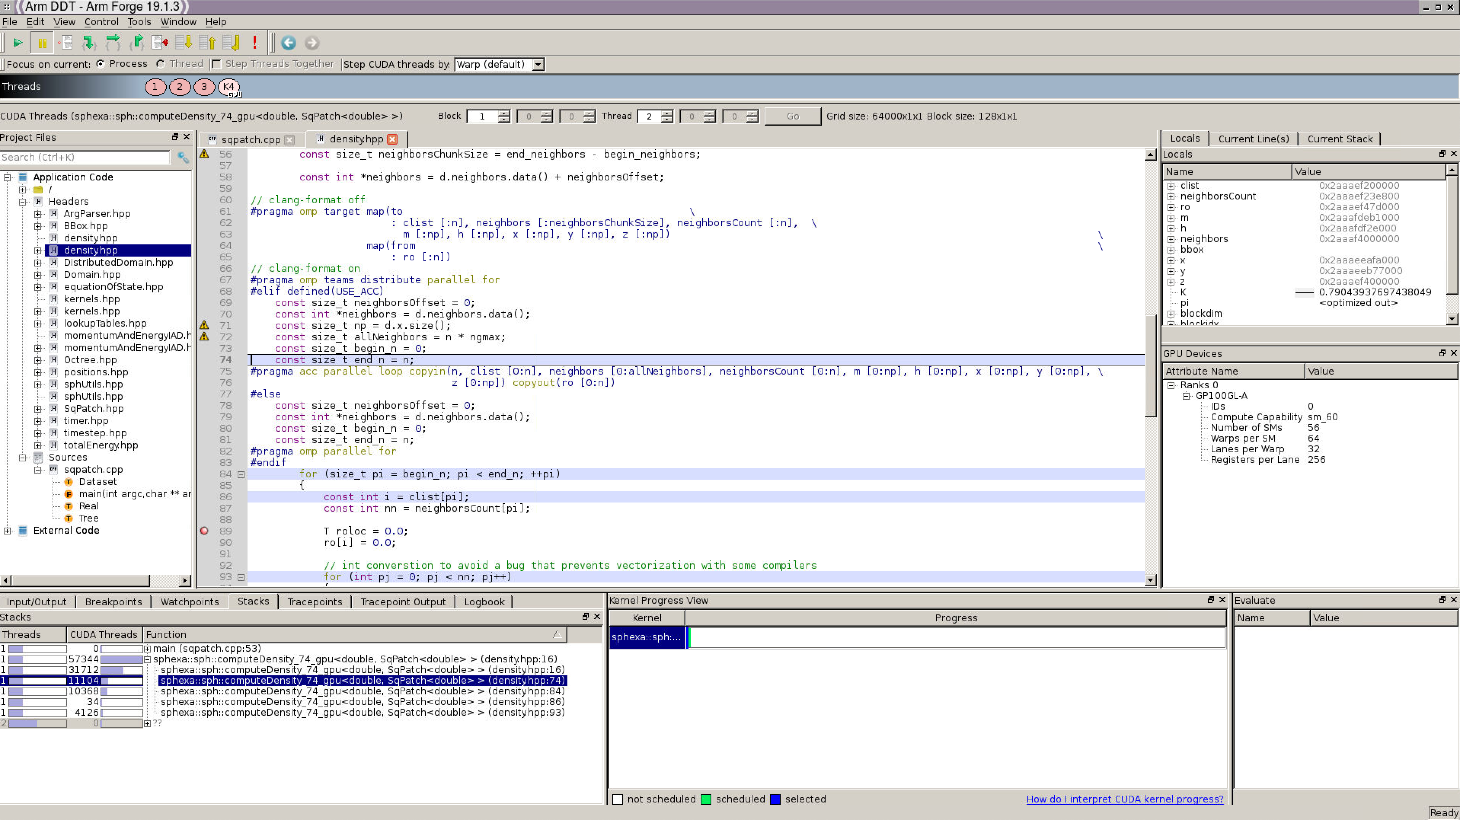Expand the External Code tree node
Viewport: 1460px width, 820px height.
[x=7, y=530]
